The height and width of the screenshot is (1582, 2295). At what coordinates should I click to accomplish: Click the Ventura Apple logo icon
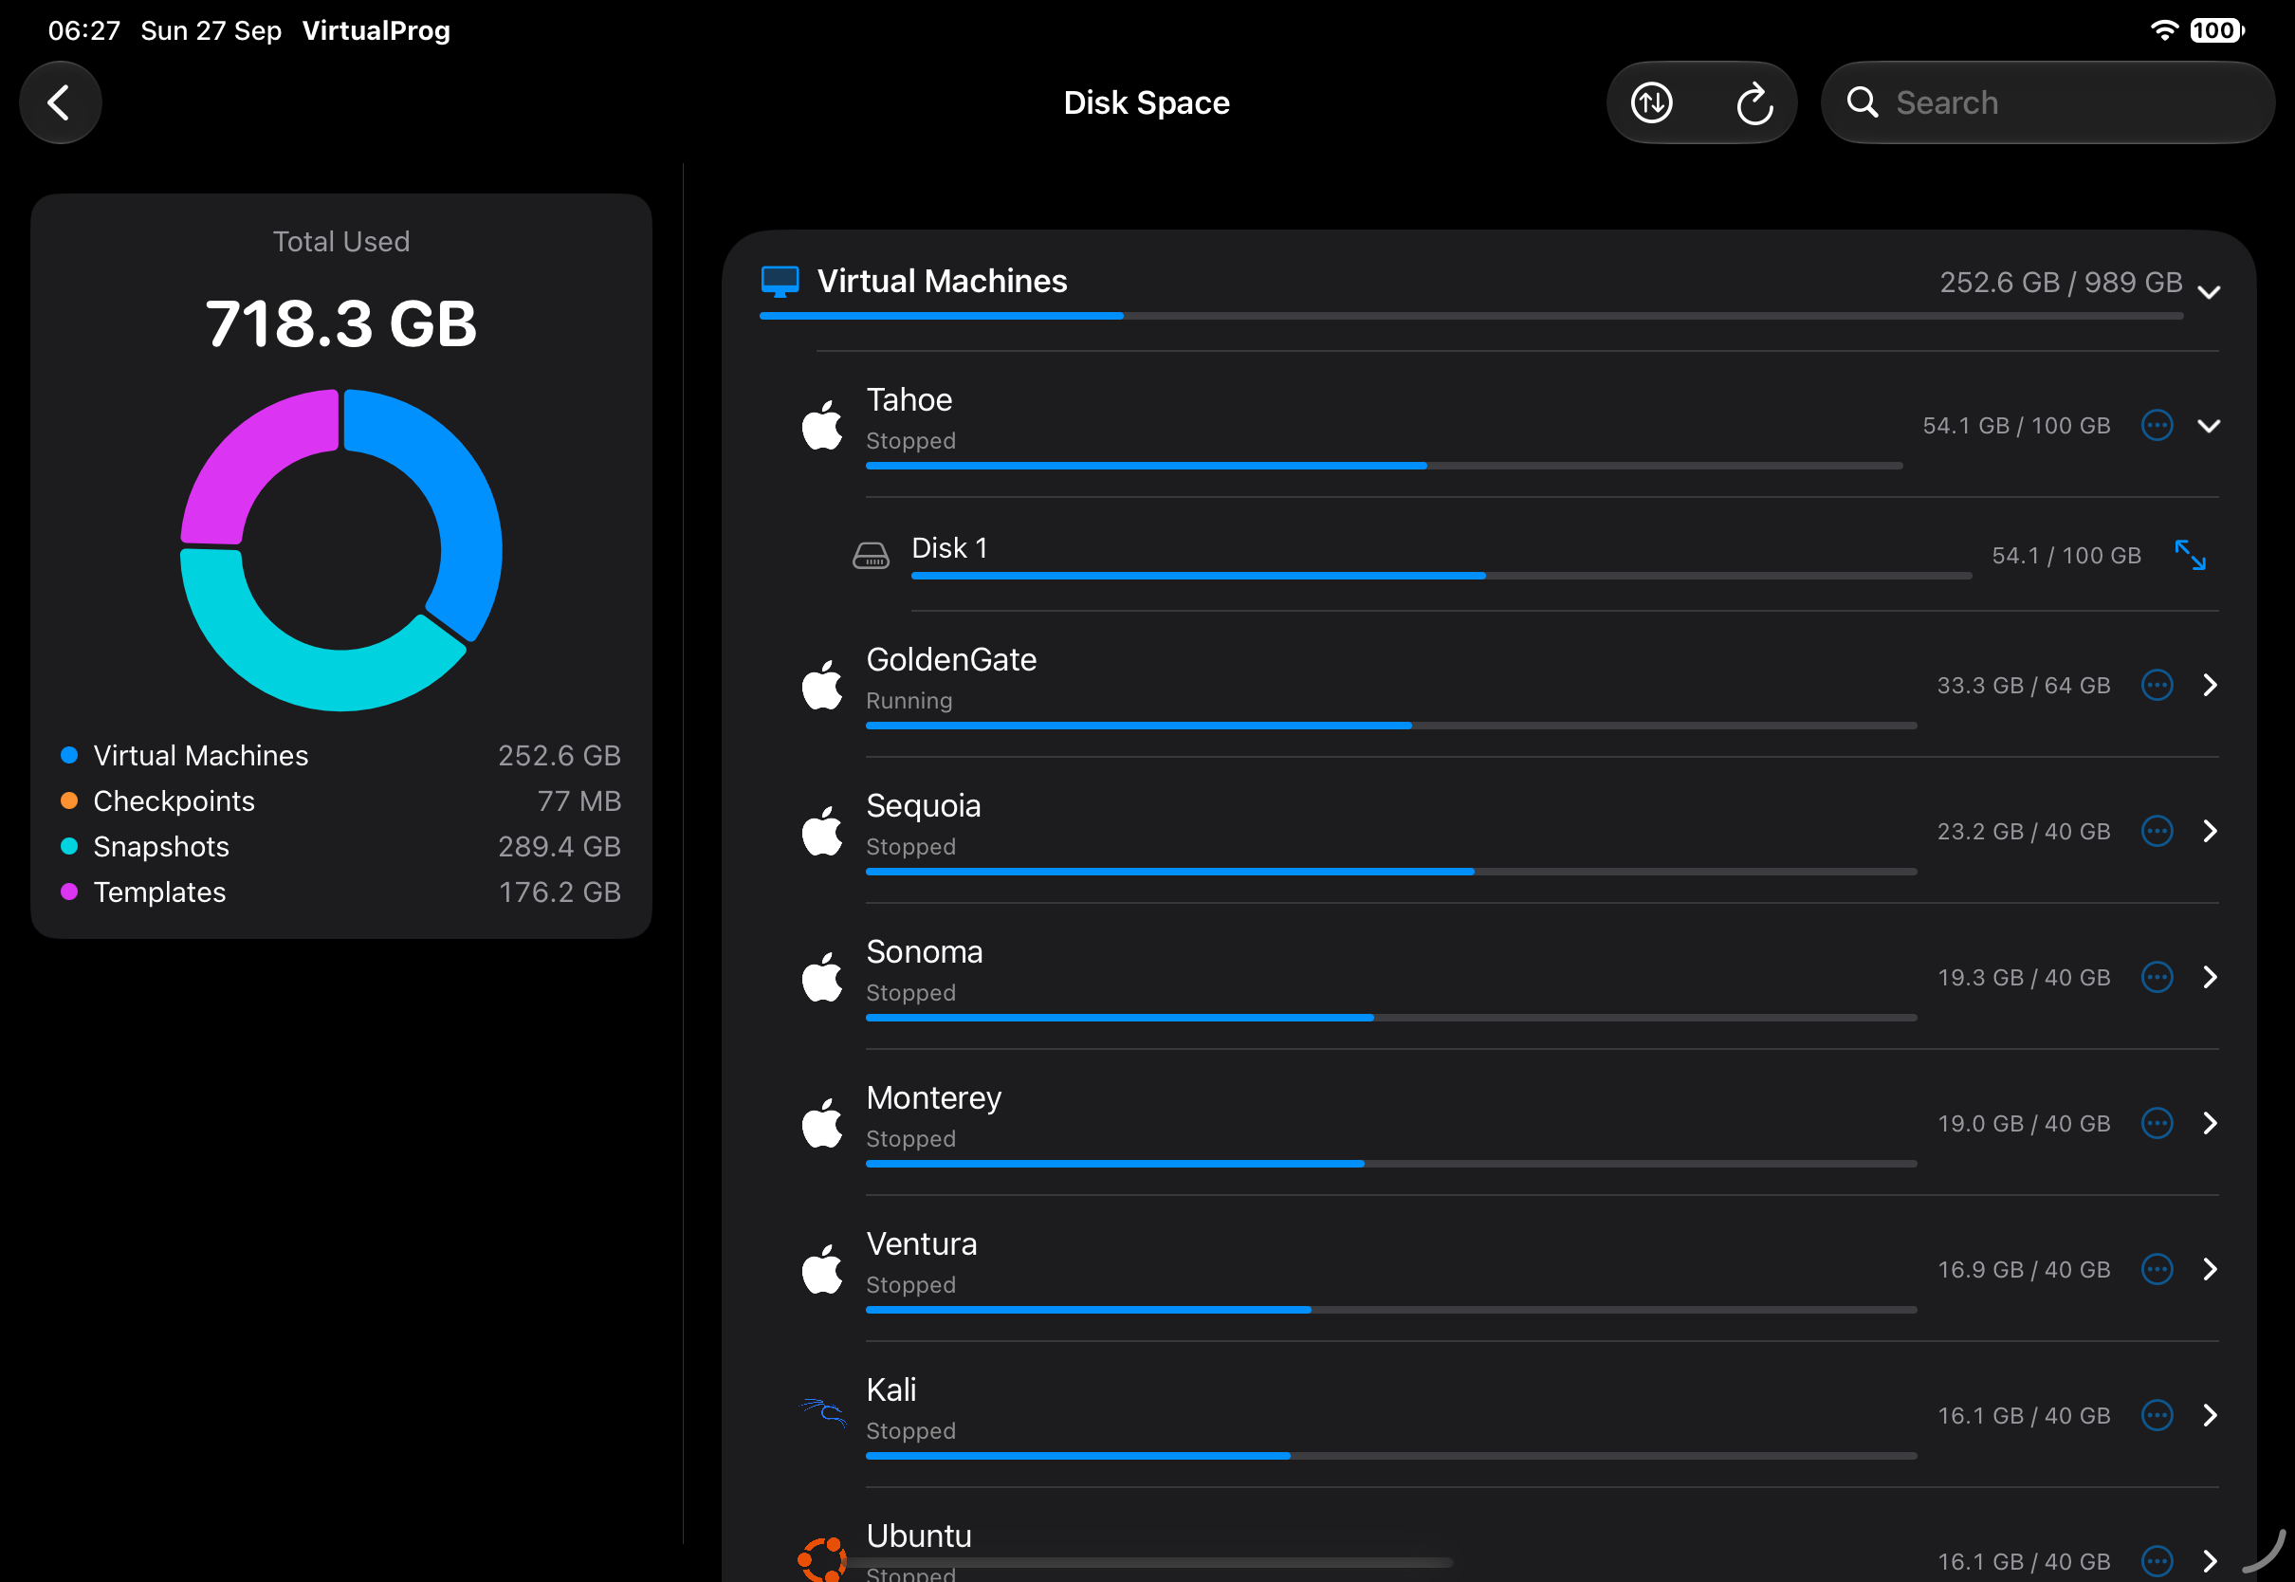(821, 1269)
